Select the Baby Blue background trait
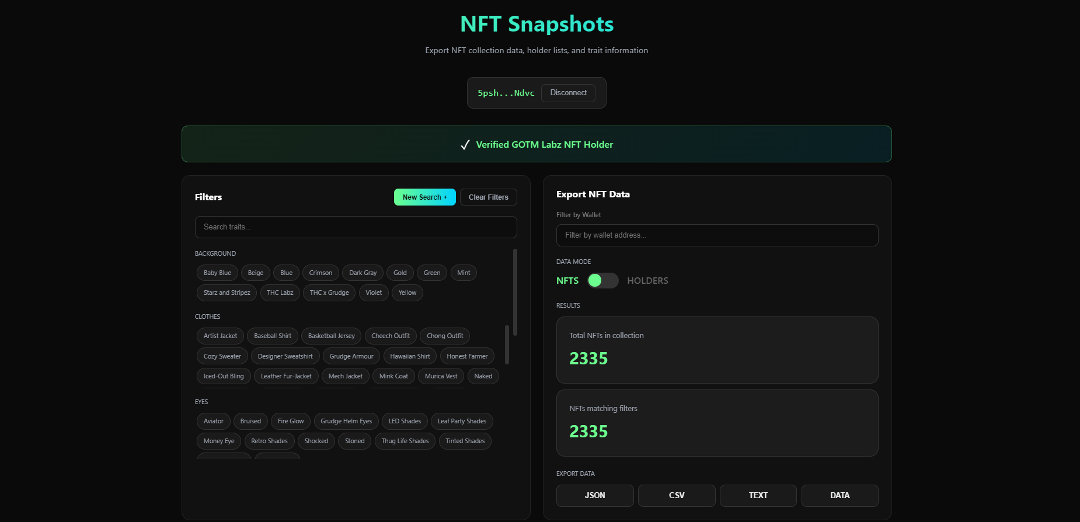The image size is (1080, 522). point(217,273)
